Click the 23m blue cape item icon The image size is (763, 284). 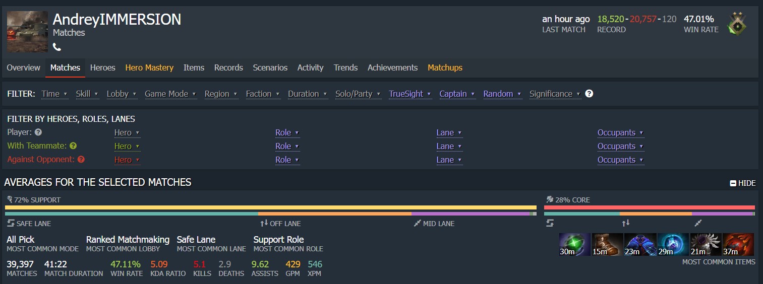(640, 244)
